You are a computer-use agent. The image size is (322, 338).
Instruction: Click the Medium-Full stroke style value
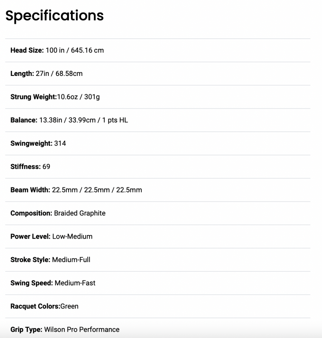pos(71,260)
